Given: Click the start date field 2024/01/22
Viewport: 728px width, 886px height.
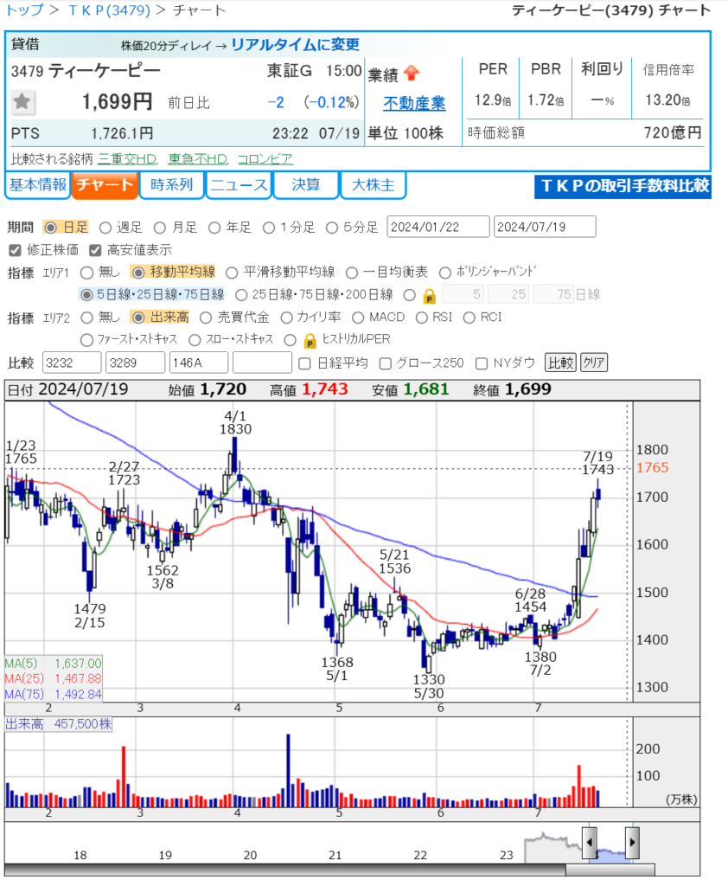Looking at the screenshot, I should (438, 228).
